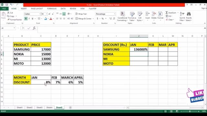207x116 pixels.
Task: Open the Percentage number format dropdown
Action: (114, 14)
